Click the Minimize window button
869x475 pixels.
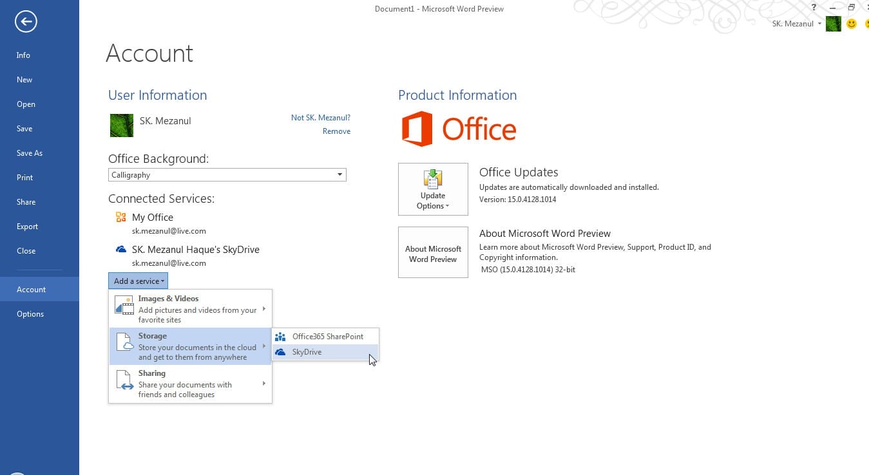[x=833, y=8]
